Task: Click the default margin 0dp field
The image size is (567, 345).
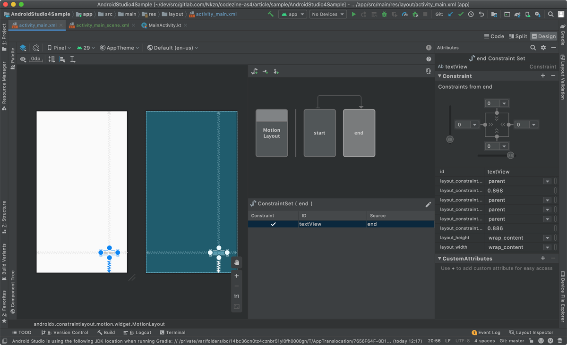Action: 36,59
